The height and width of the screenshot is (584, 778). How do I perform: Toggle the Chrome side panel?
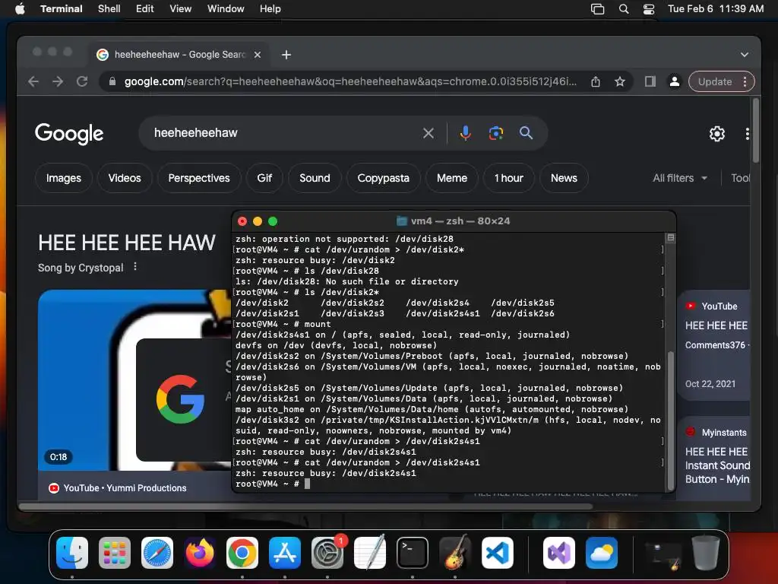pyautogui.click(x=650, y=81)
